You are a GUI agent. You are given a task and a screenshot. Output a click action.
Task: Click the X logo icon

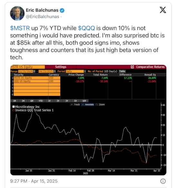tap(163, 10)
